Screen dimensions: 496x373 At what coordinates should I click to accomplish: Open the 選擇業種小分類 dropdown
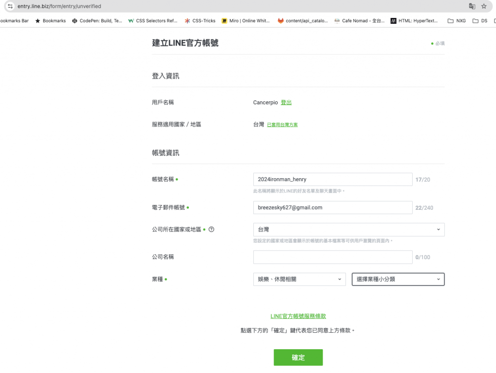(x=398, y=280)
